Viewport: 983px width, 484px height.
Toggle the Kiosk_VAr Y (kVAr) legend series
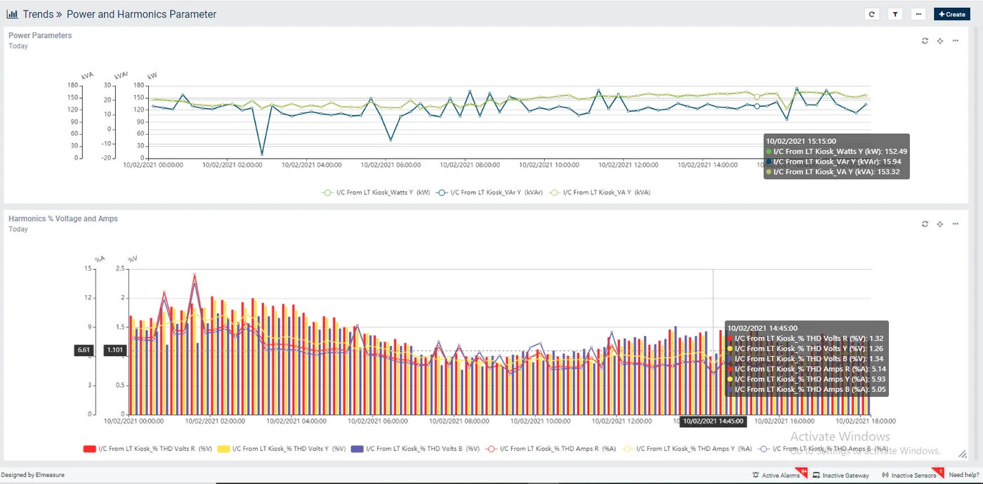point(489,192)
